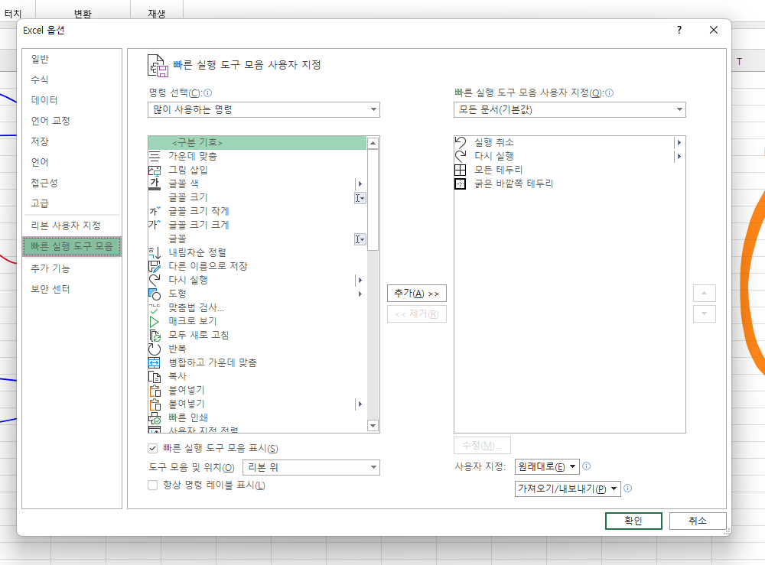Click info icon next to 가져오기/내보내기

click(628, 488)
